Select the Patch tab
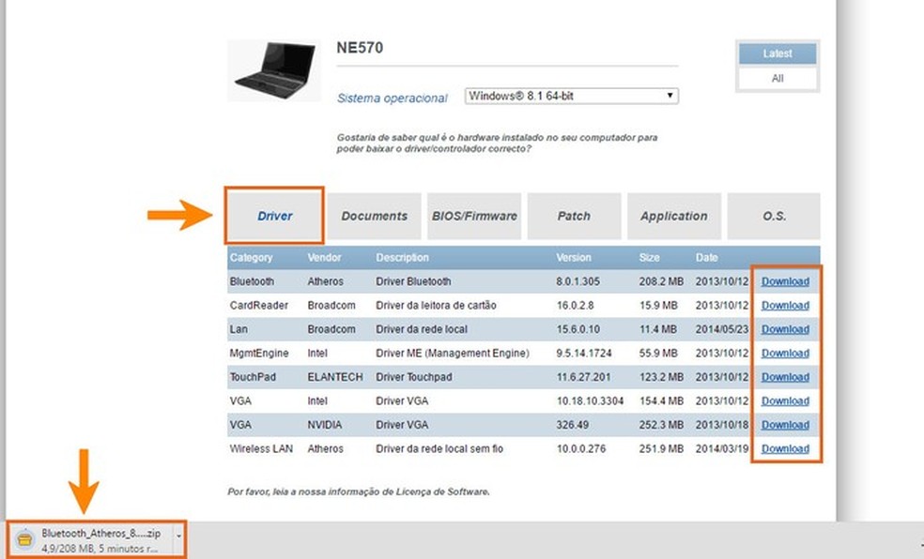 pyautogui.click(x=574, y=216)
